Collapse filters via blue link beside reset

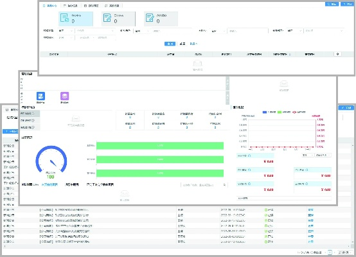pos(193,44)
